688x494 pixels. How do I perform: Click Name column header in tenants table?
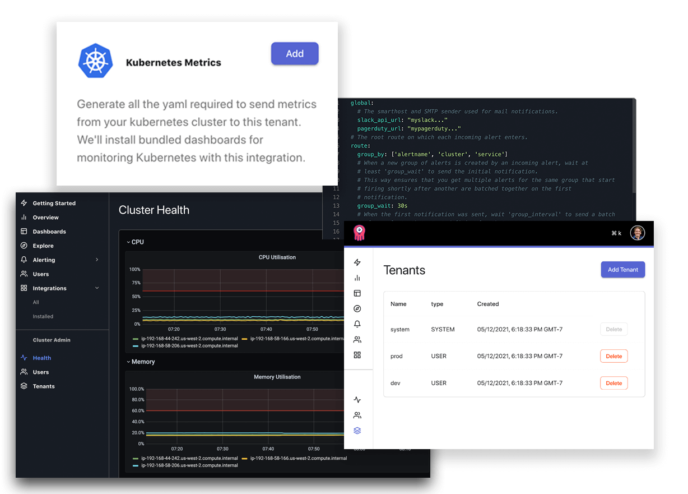pyautogui.click(x=398, y=304)
